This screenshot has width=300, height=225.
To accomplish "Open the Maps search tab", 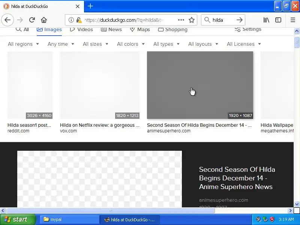I will (x=140, y=29).
